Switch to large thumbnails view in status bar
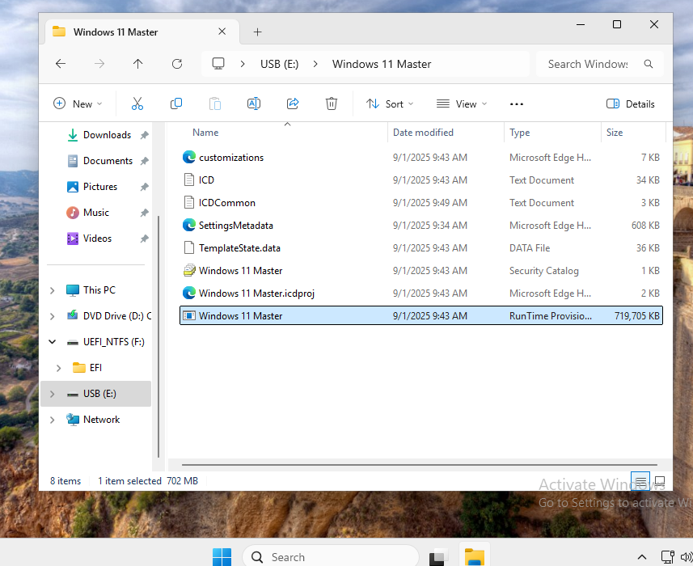Screen dimensions: 693x566 (x=660, y=481)
